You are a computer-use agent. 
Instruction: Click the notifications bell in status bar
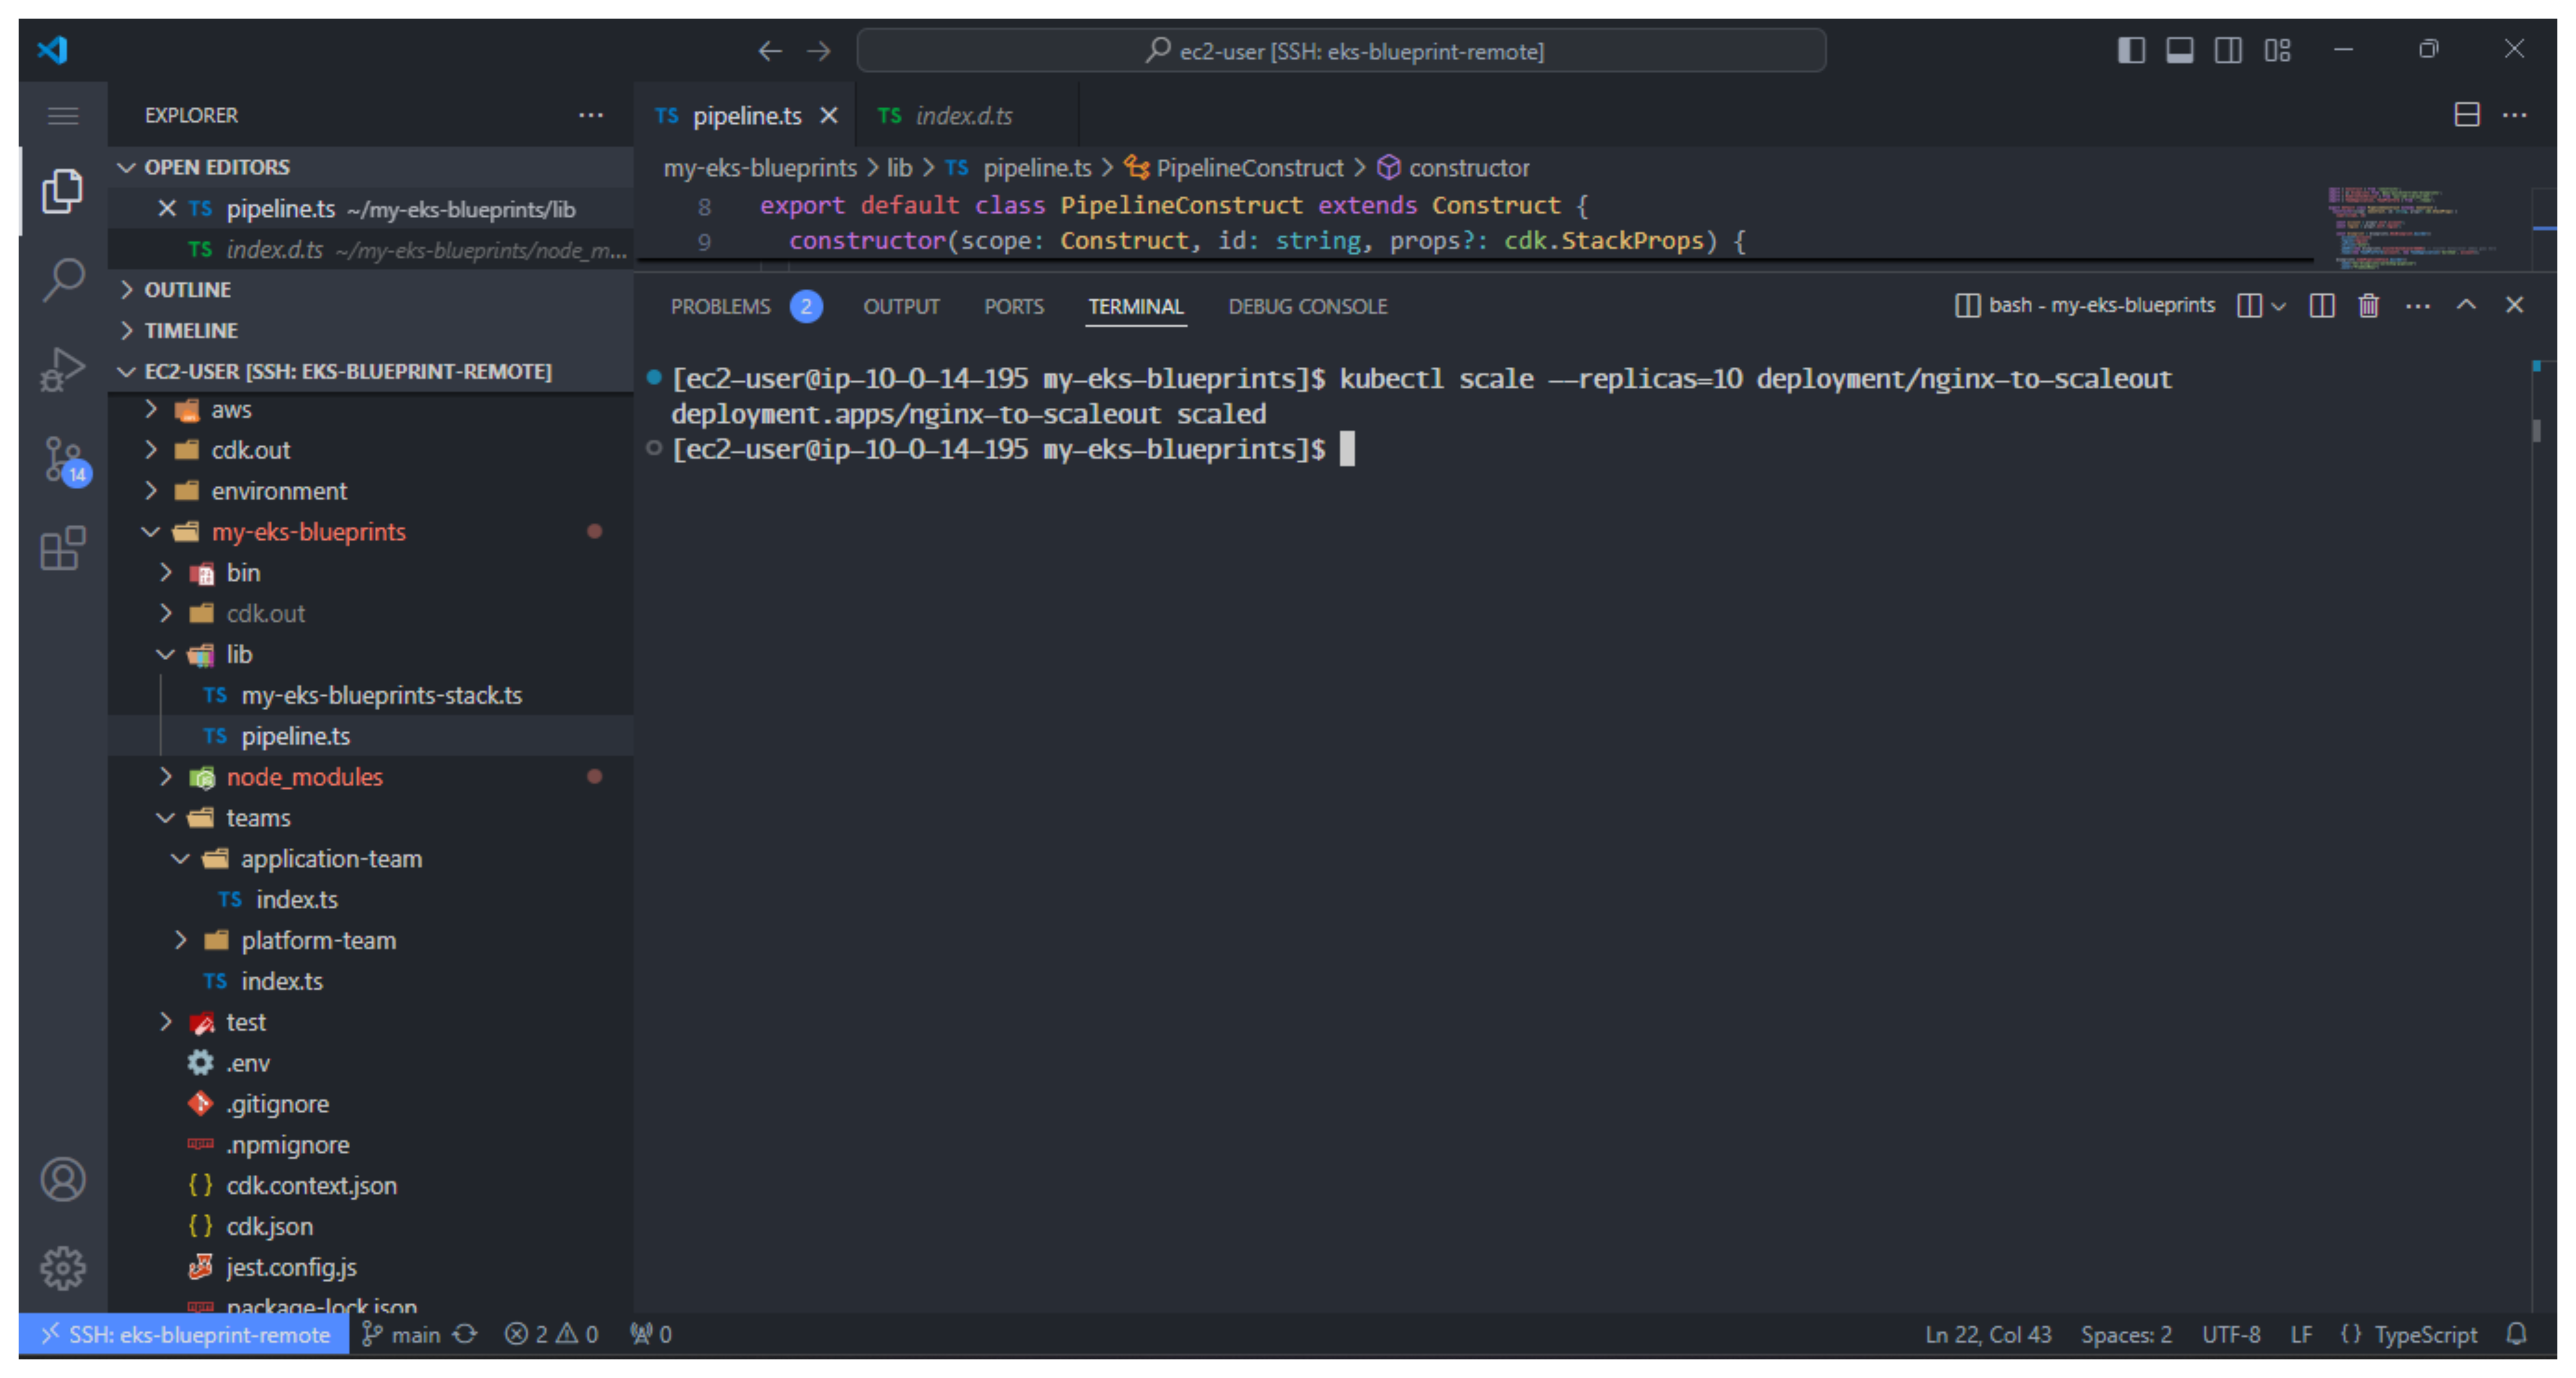2517,1334
